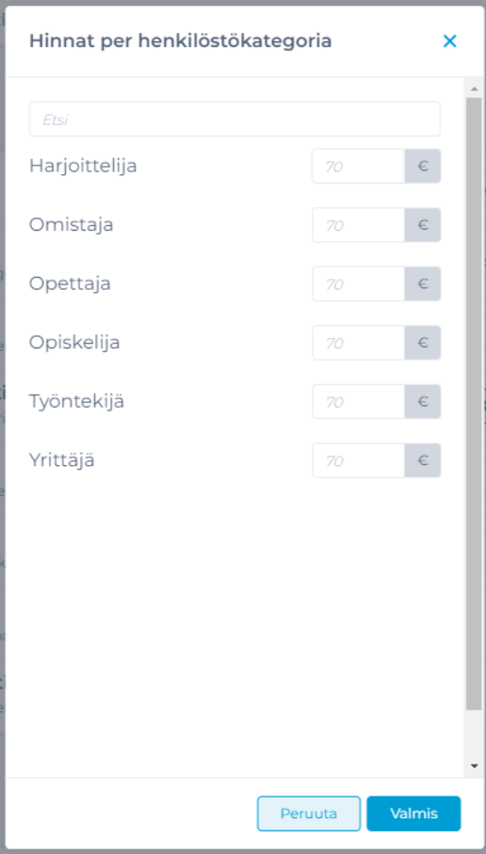This screenshot has width=486, height=854.
Task: Focus the Opettaja price input
Action: pyautogui.click(x=358, y=283)
